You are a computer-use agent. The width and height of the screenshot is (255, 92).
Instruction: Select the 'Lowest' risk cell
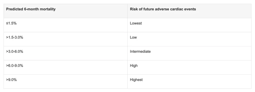189,25
